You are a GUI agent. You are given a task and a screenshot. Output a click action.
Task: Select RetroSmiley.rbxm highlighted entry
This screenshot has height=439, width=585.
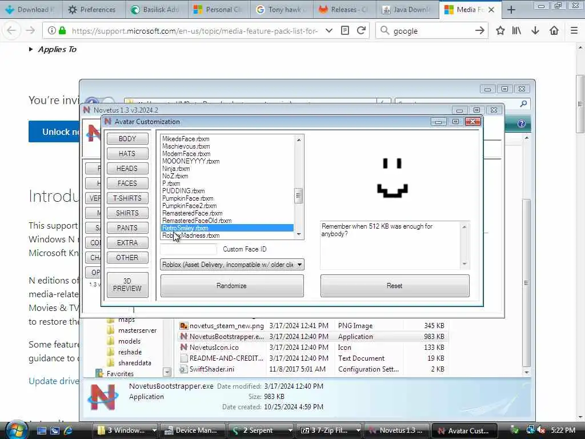(227, 228)
